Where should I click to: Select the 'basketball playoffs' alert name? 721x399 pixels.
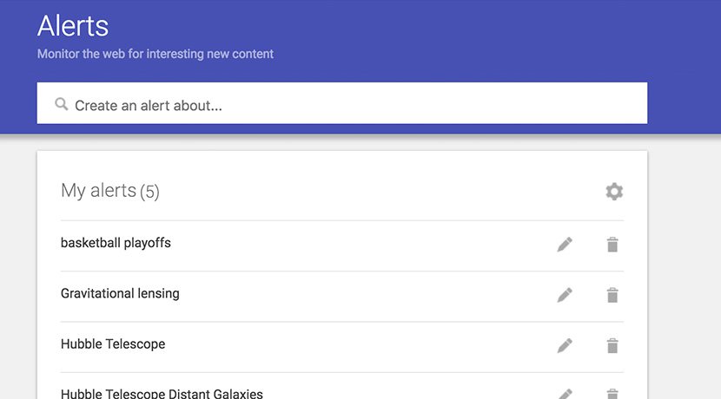[x=116, y=243]
